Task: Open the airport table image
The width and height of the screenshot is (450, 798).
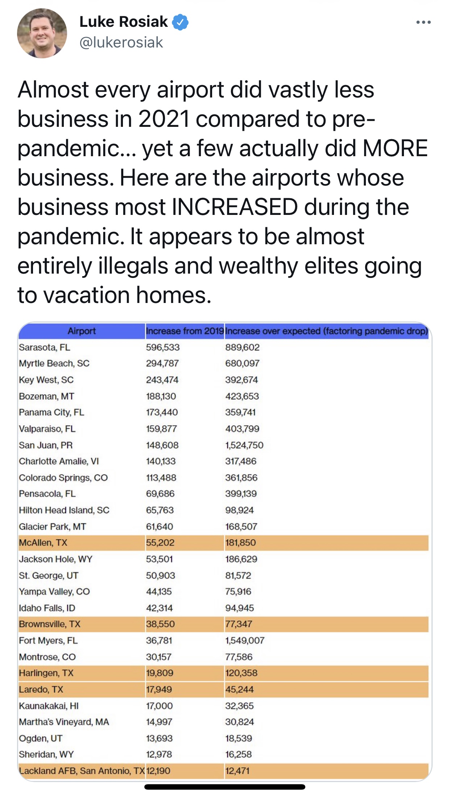Action: tap(225, 551)
